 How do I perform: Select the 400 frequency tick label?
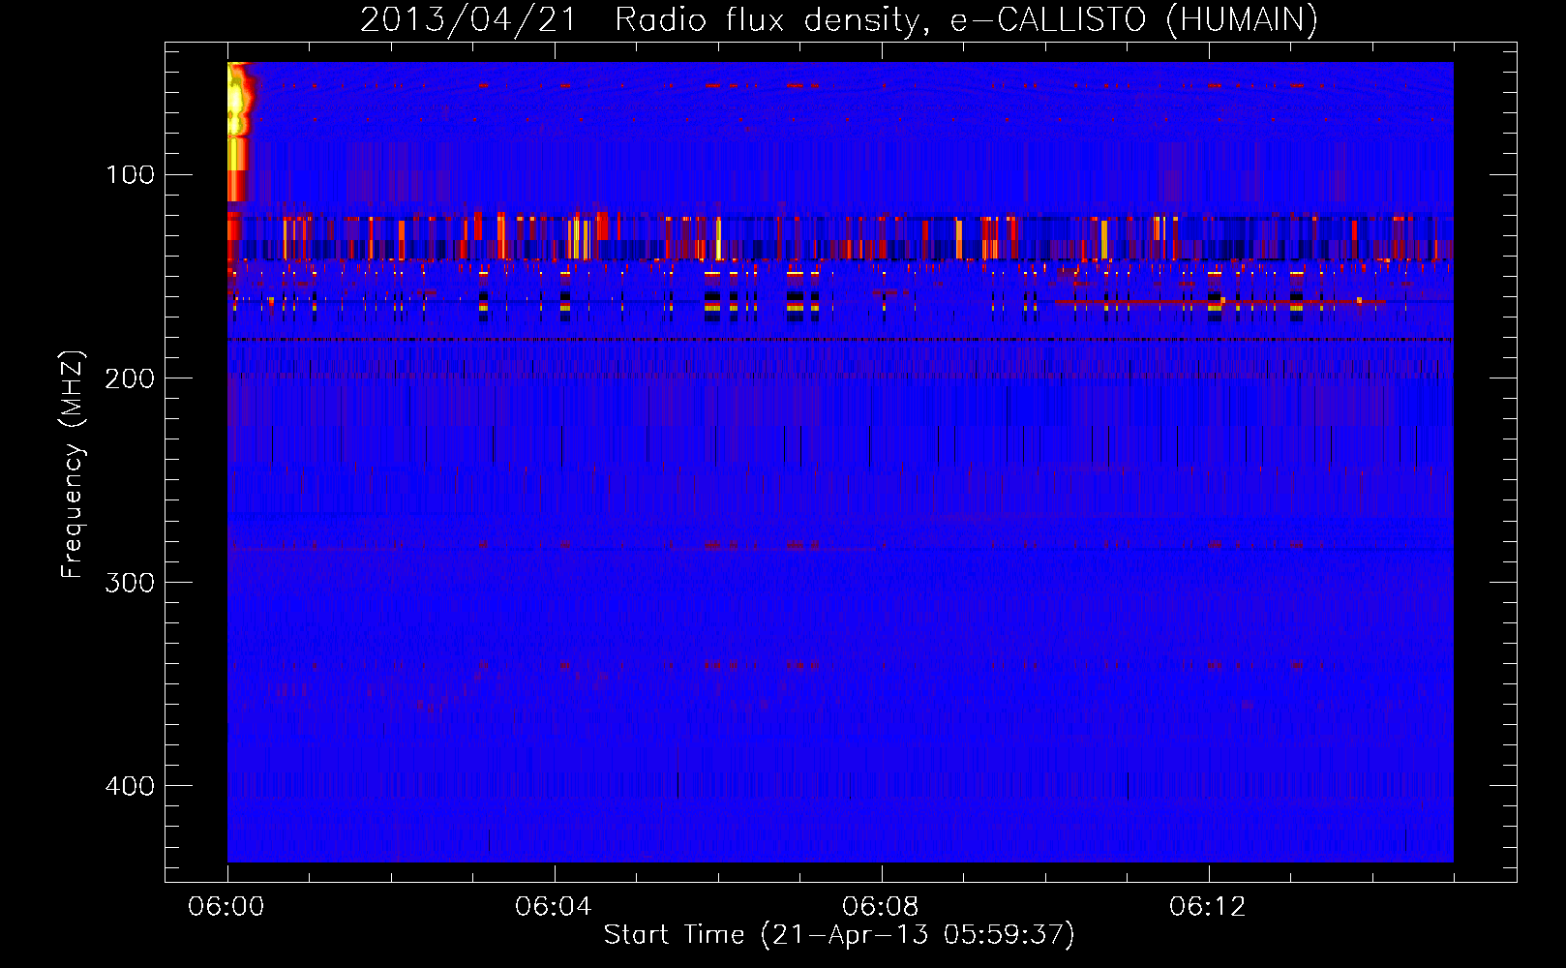coord(130,785)
